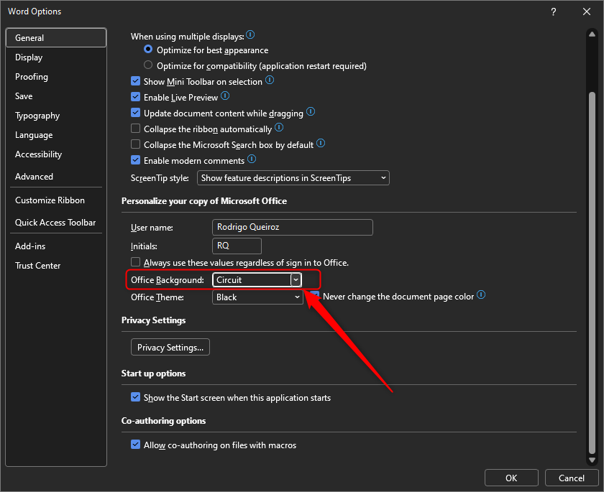Viewport: 604px width, 492px height.
Task: Open the ScreenTip style dropdown
Action: (293, 177)
